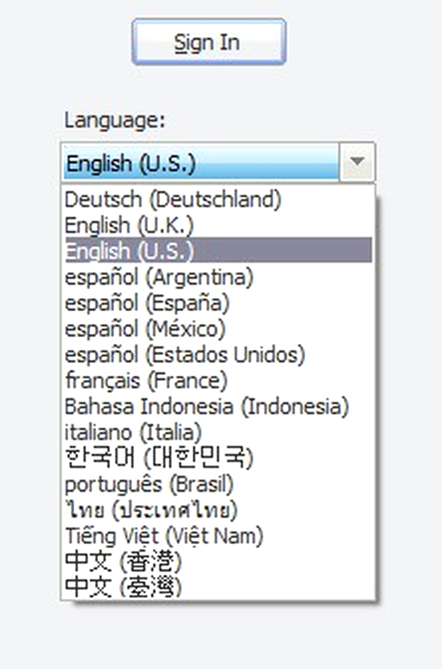442x669 pixels.
Task: Click the Sign In button
Action: (209, 41)
